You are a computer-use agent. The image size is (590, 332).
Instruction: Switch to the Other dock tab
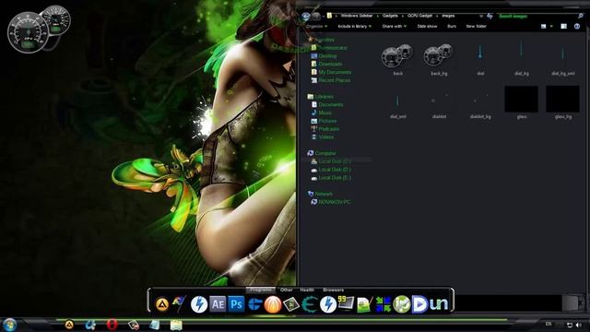[286, 290]
